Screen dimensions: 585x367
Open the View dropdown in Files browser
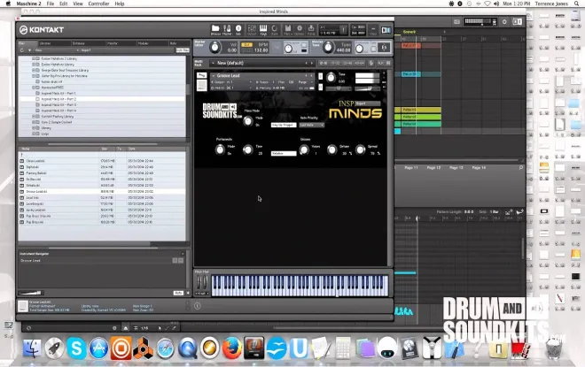(57, 50)
